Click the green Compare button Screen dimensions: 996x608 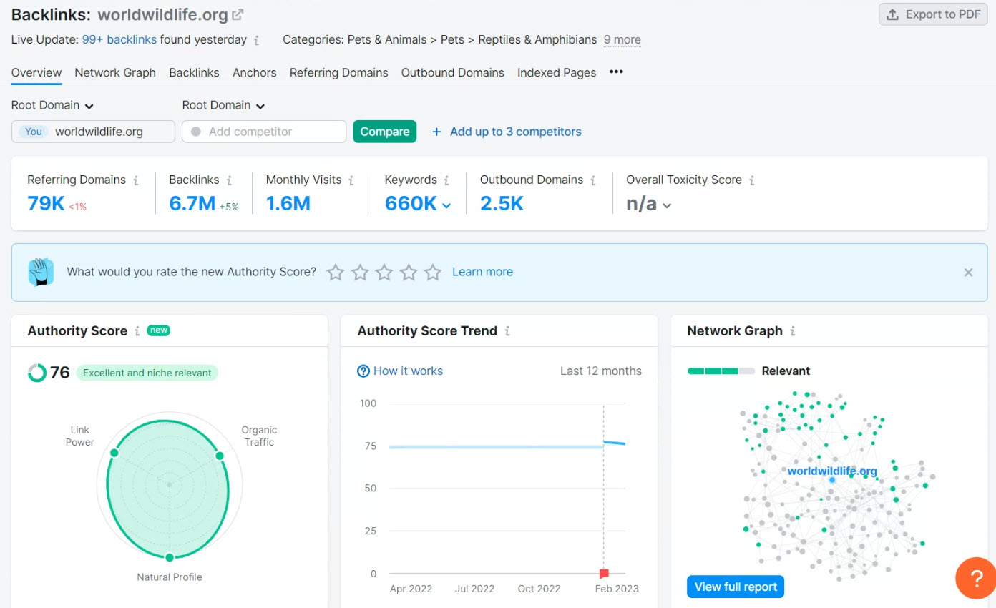384,132
